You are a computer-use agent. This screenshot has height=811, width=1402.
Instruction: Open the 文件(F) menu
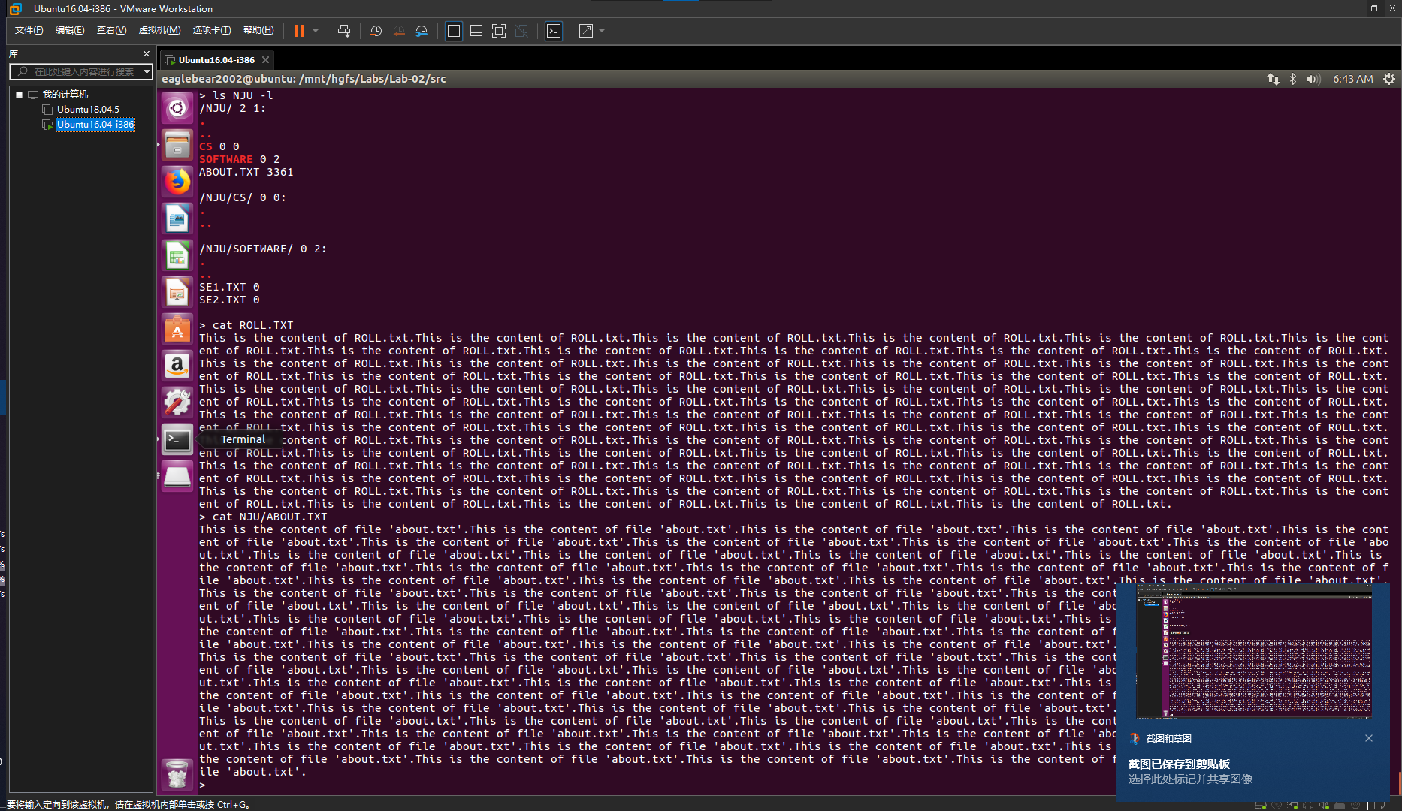point(29,30)
